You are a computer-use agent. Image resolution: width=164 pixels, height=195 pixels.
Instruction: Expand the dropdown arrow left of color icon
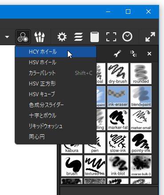coord(7,37)
